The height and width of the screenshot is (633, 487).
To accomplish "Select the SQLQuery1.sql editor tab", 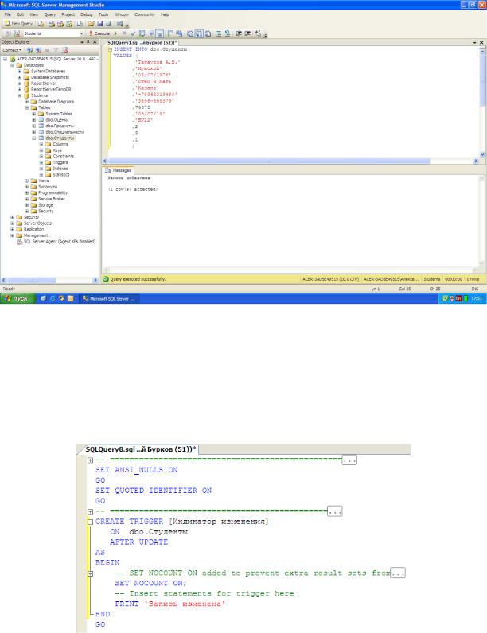I will click(141, 42).
